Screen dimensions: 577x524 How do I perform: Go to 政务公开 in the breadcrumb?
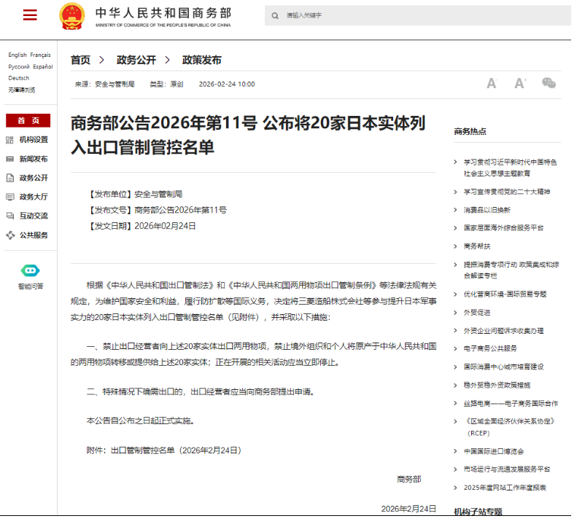pyautogui.click(x=136, y=60)
